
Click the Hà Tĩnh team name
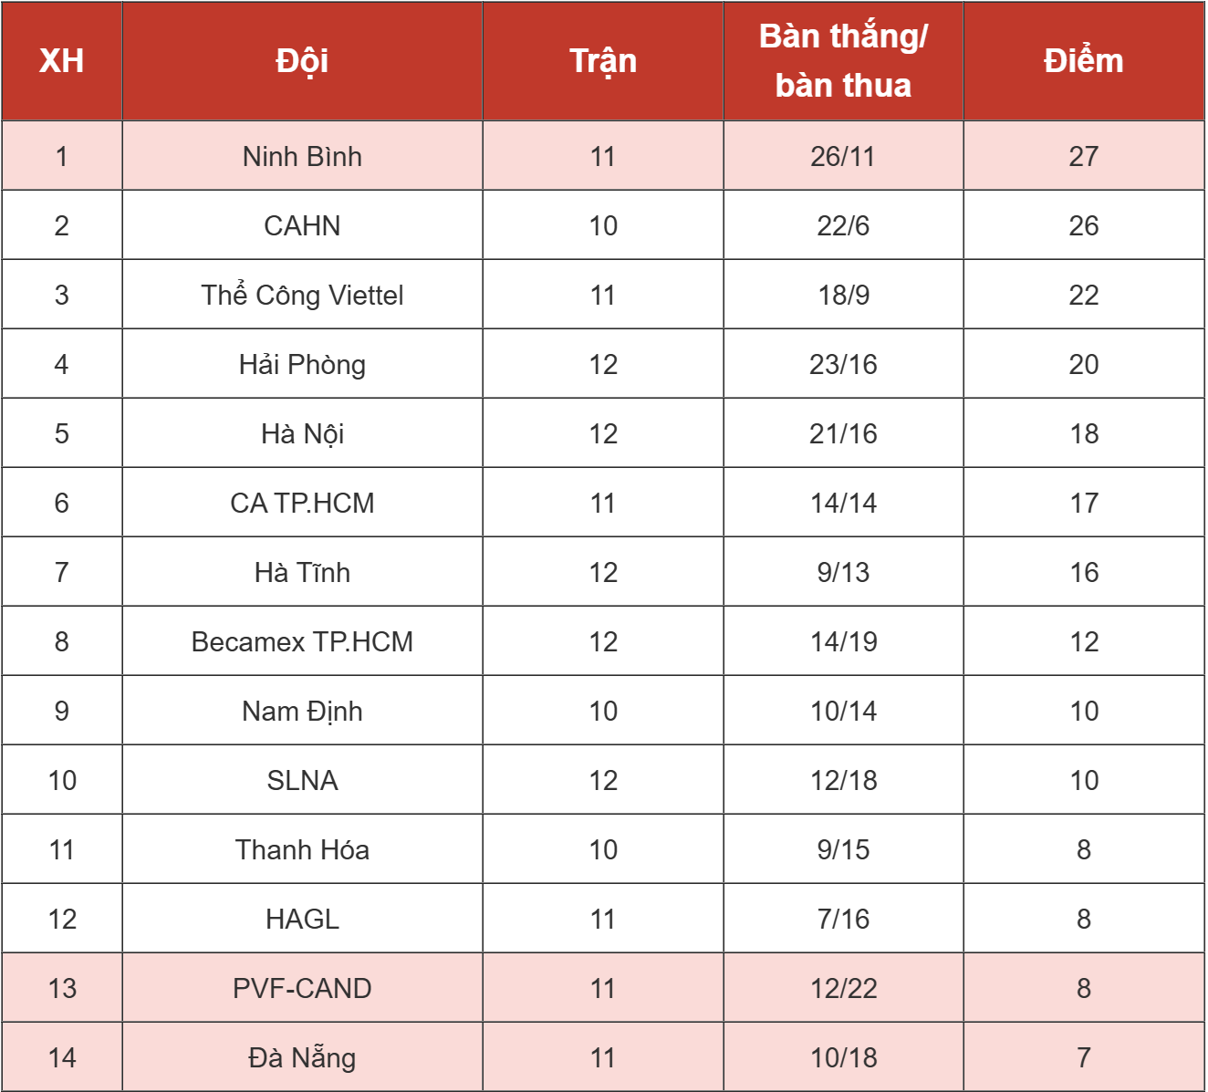(x=302, y=572)
